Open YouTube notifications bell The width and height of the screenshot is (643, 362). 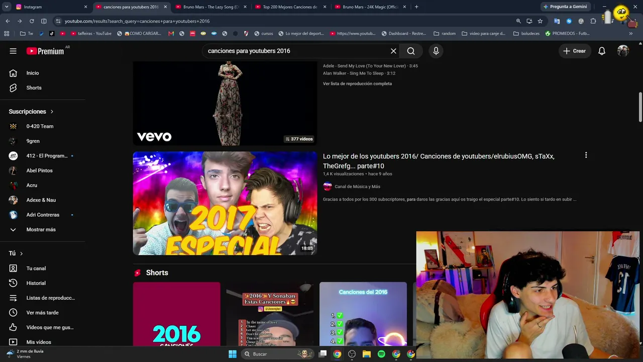pyautogui.click(x=602, y=51)
